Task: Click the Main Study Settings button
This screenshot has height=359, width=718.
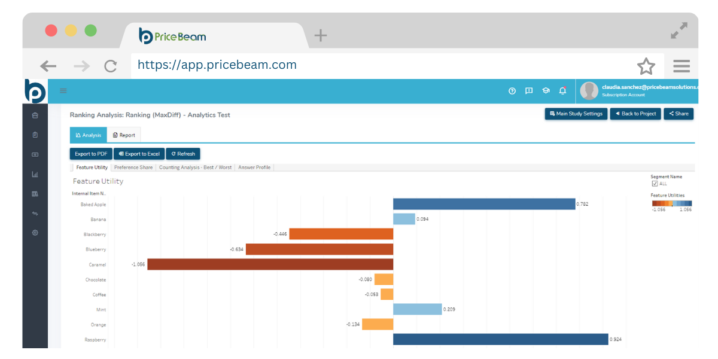Action: click(576, 114)
